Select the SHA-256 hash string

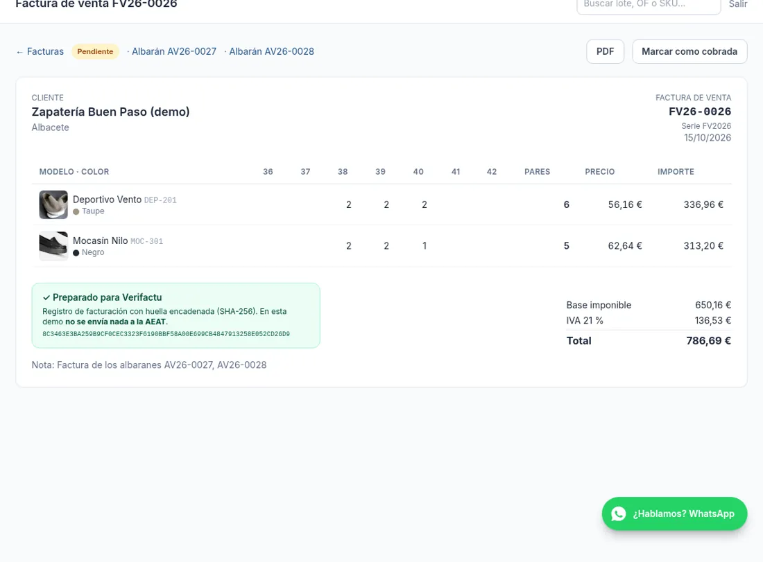pos(166,334)
